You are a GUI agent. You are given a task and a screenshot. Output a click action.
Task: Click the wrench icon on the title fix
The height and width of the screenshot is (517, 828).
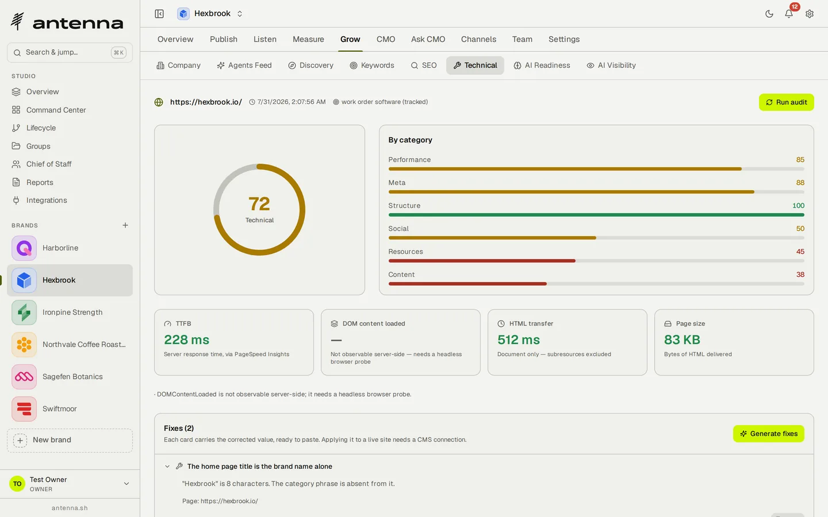[179, 466]
